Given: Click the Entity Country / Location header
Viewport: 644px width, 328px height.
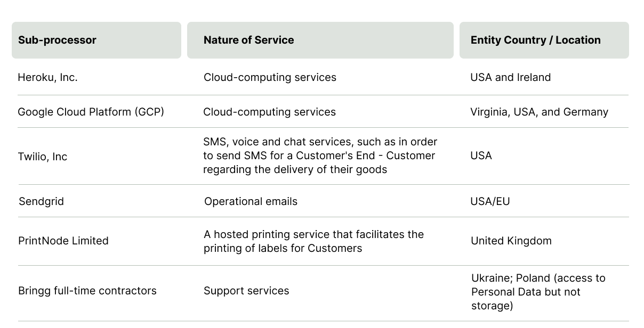Looking at the screenshot, I should 535,40.
